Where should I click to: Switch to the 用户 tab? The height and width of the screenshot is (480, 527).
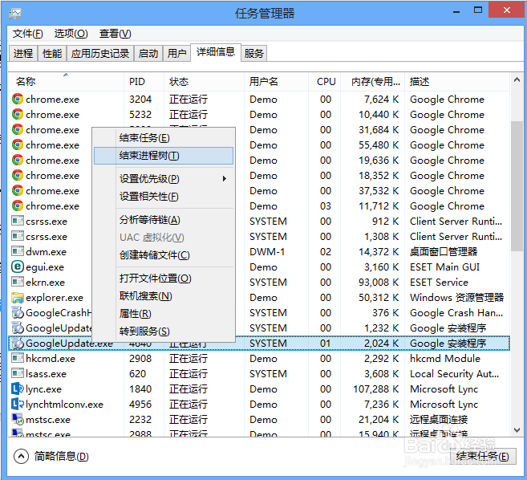[x=176, y=53]
